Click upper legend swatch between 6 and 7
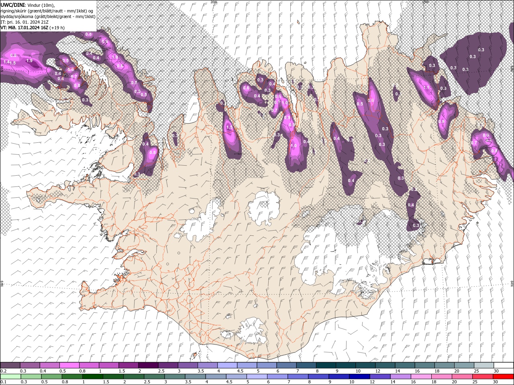This screenshot has width=514, height=385. pyautogui.click(x=286, y=365)
